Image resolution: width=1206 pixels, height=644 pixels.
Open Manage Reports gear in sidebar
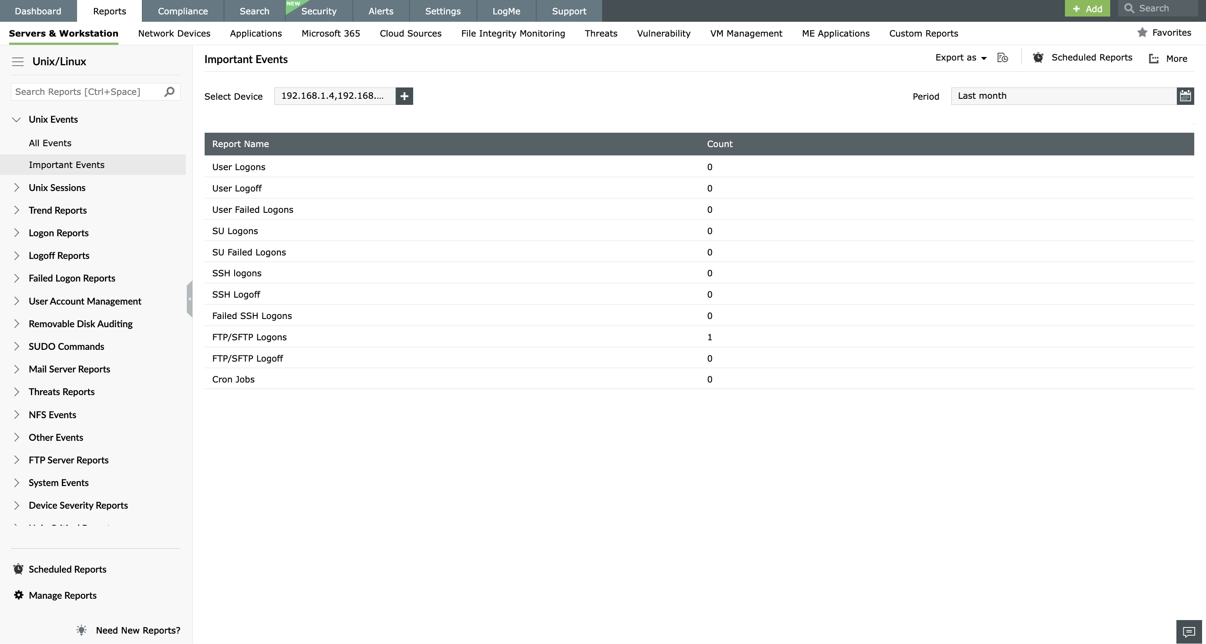coord(19,595)
